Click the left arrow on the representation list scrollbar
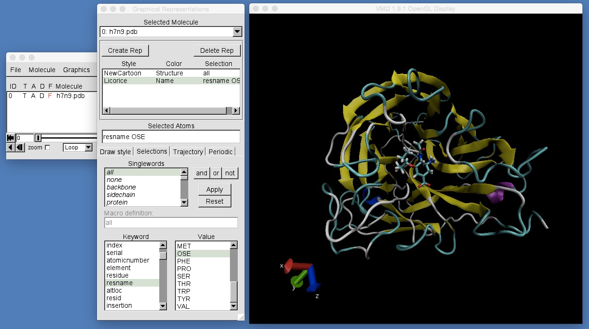 pyautogui.click(x=106, y=110)
